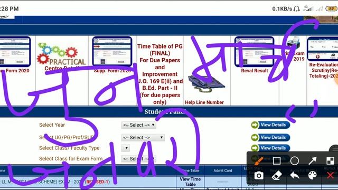Click the Select Class for Exam Form label
Viewport: 338px width, 190px height.
tap(71, 158)
